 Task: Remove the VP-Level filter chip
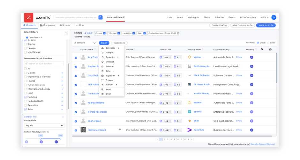click(119, 33)
